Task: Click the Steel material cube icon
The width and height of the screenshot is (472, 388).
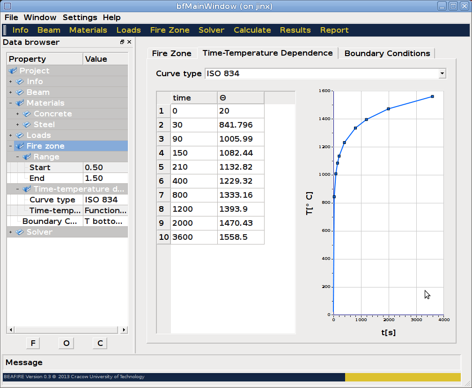Action: [x=26, y=124]
